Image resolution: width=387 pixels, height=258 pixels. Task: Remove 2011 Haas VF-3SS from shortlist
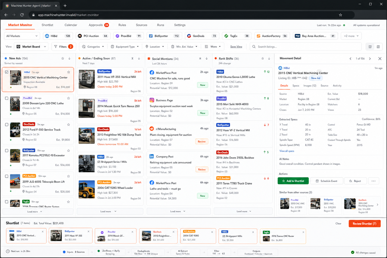(88, 232)
